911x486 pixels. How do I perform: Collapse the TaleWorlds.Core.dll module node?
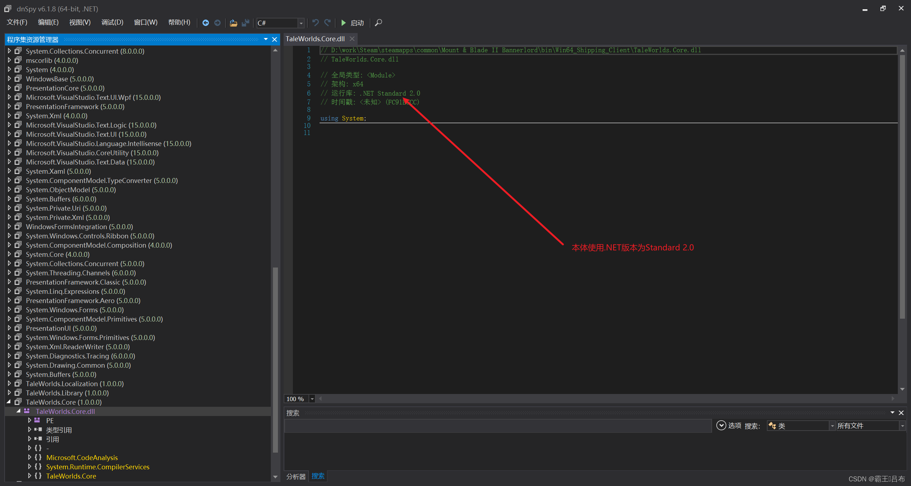[19, 411]
